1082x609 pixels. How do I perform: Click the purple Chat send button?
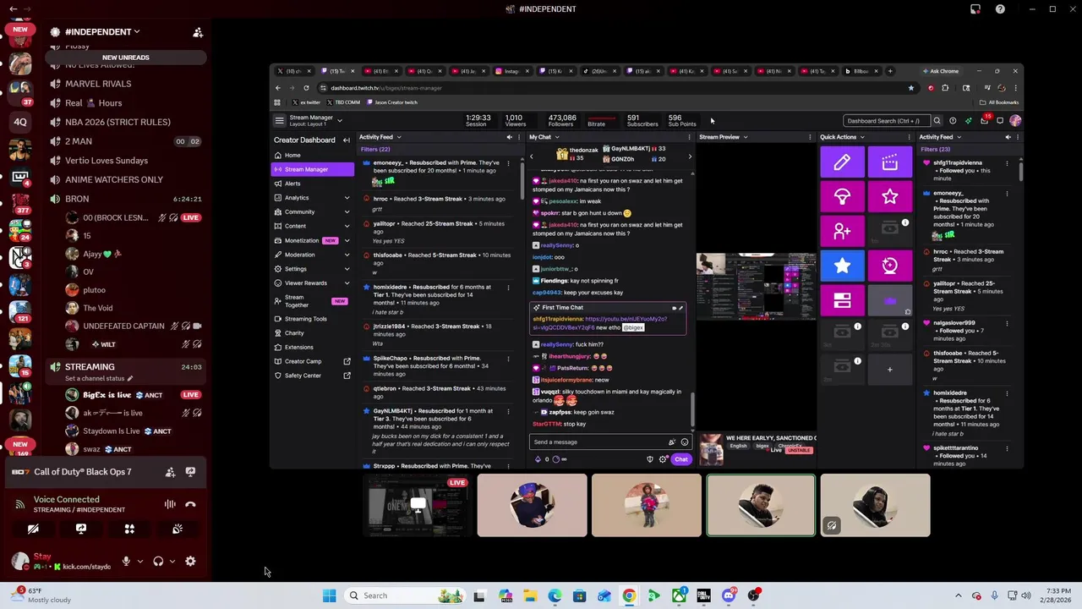pyautogui.click(x=681, y=459)
